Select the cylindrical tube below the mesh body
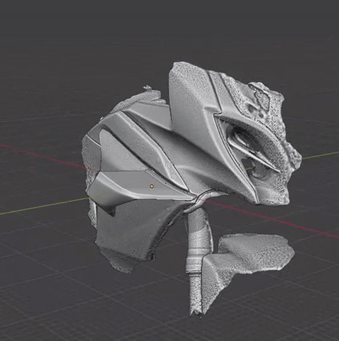The image size is (339, 341). point(198,233)
